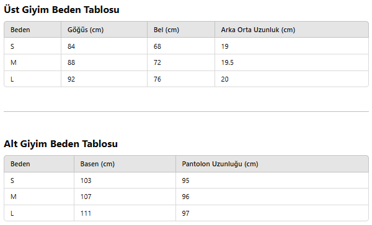This screenshot has height=225, width=372.
Task: Select the hip value 111 cell
Action: point(125,213)
